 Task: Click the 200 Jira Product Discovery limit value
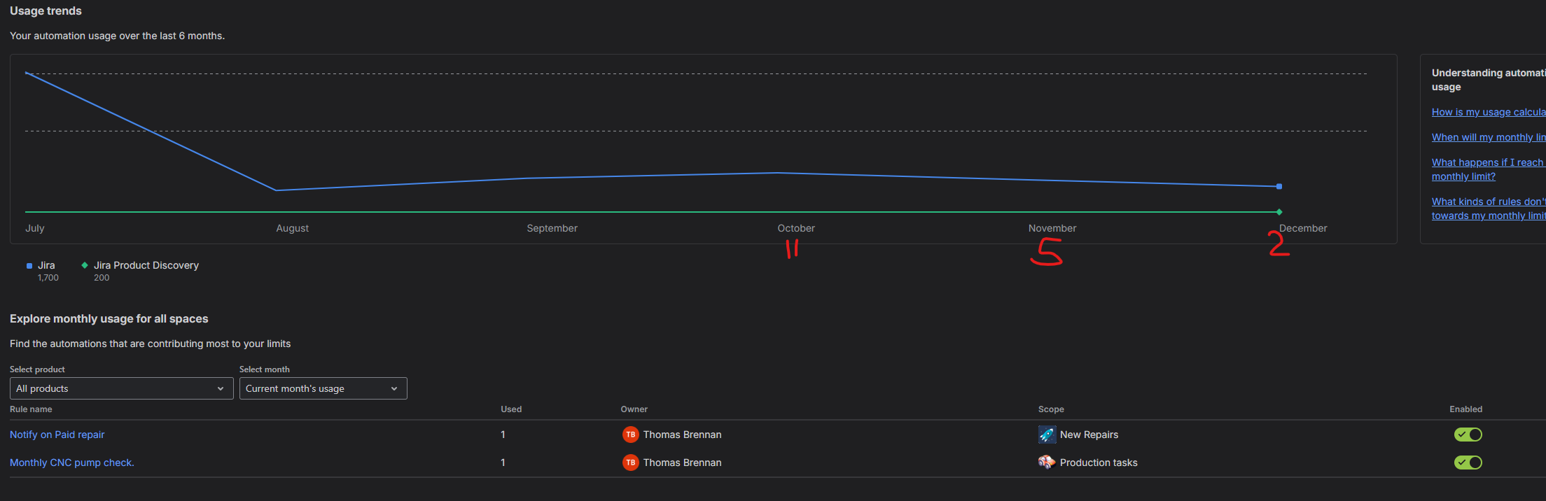coord(102,278)
